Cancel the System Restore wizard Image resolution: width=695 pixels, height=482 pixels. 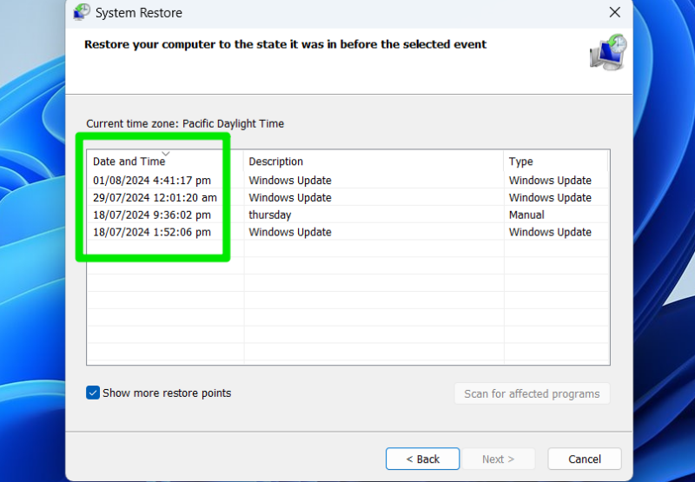(585, 459)
